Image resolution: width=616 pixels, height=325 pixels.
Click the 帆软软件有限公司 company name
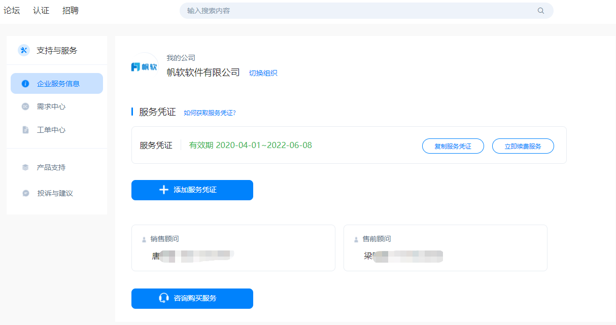tap(203, 73)
